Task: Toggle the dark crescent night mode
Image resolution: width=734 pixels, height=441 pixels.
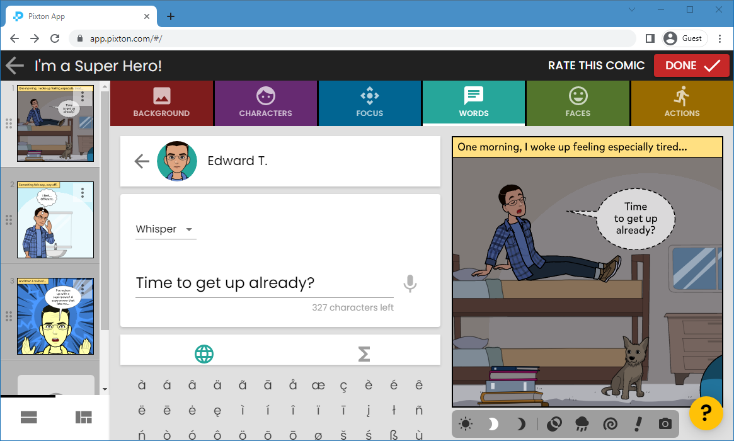Action: point(520,424)
